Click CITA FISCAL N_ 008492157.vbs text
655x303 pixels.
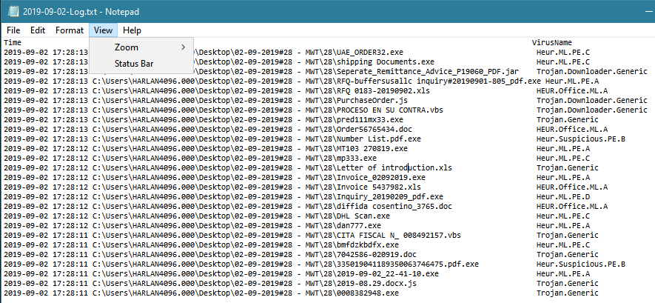coord(398,235)
